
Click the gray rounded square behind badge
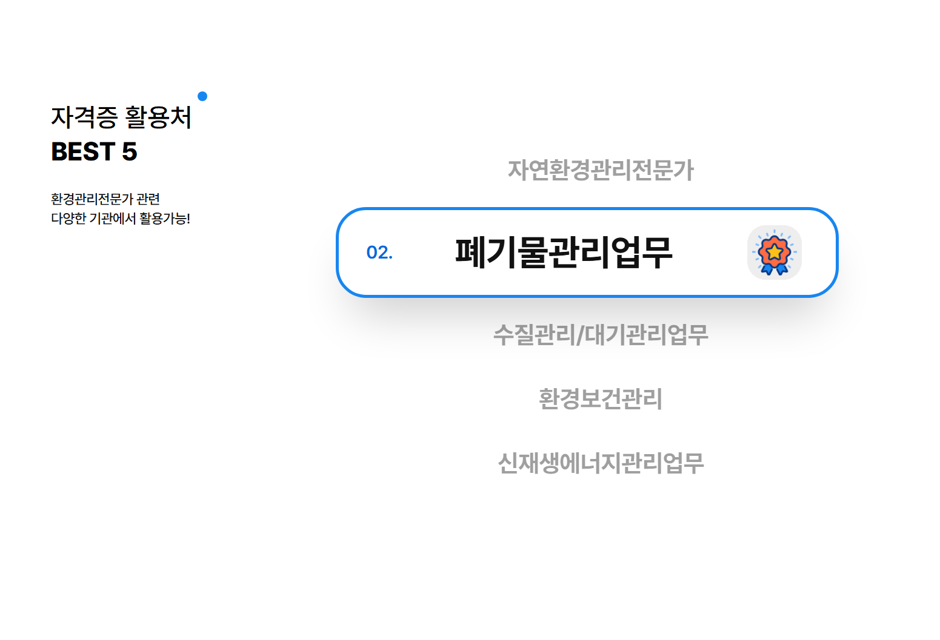(x=774, y=252)
